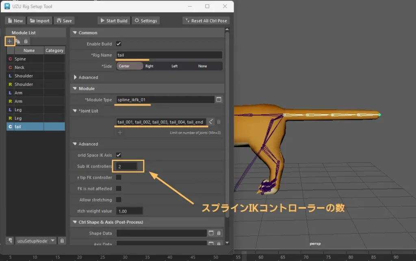Select R Leg module row
This screenshot has width=416, height=261.
(36, 118)
